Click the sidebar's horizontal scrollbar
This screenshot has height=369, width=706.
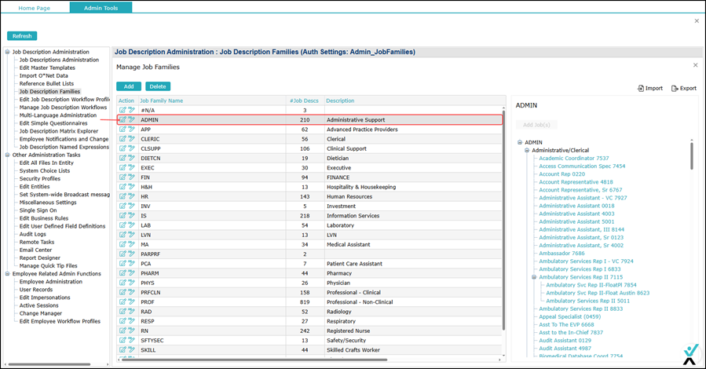tap(49, 364)
